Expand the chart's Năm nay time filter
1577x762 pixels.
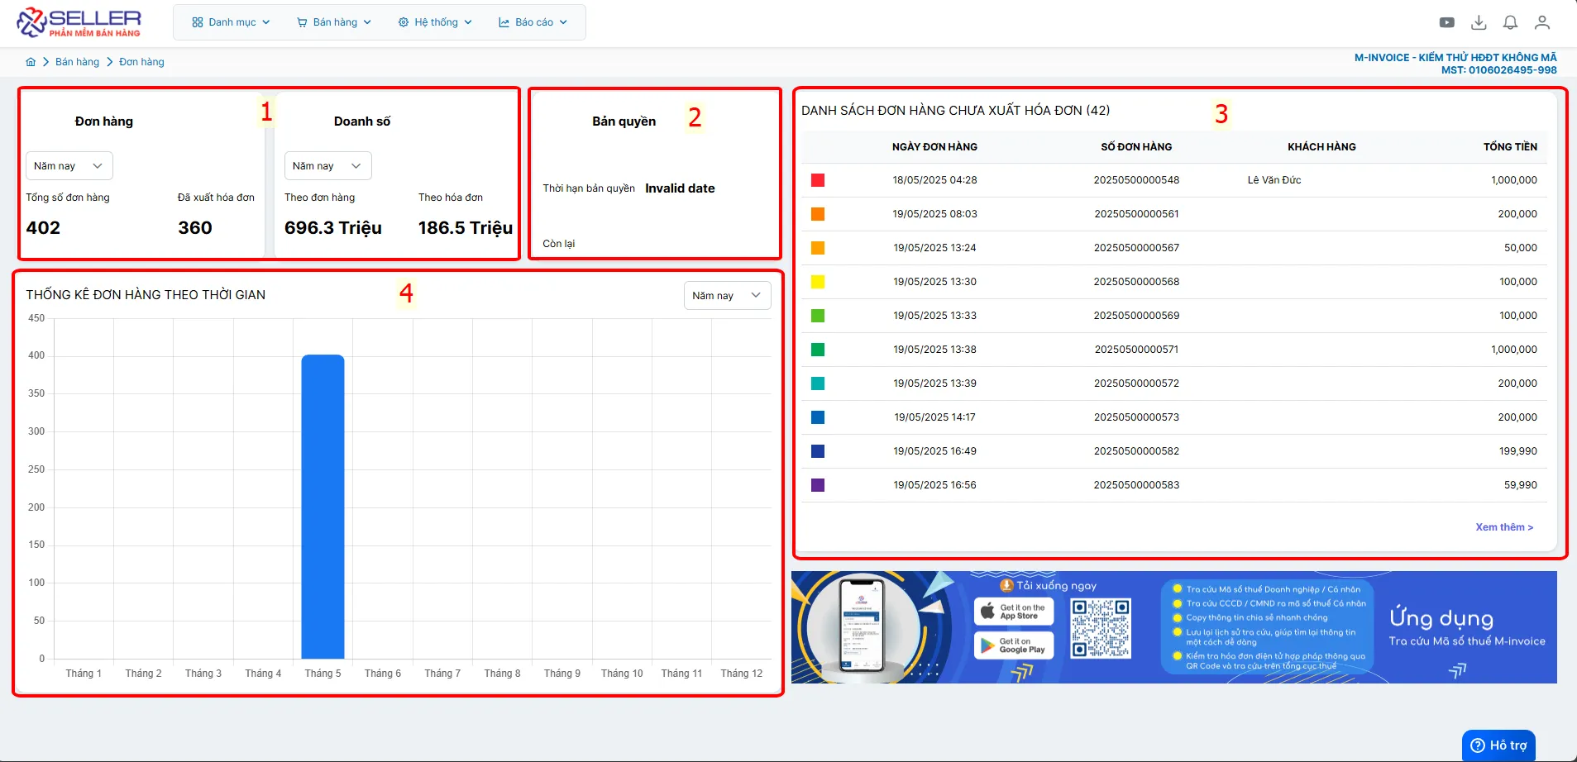[x=727, y=296]
